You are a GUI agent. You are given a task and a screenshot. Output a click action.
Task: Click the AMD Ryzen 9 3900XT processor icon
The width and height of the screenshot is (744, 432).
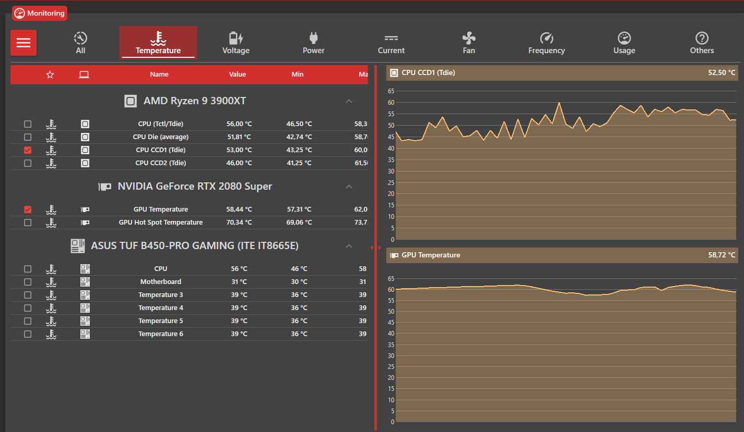click(x=131, y=101)
